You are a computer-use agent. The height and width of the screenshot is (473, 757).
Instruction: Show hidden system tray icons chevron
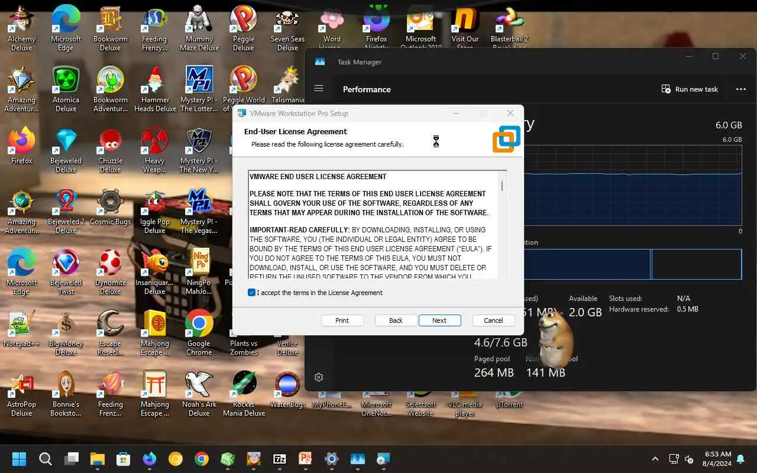(655, 459)
